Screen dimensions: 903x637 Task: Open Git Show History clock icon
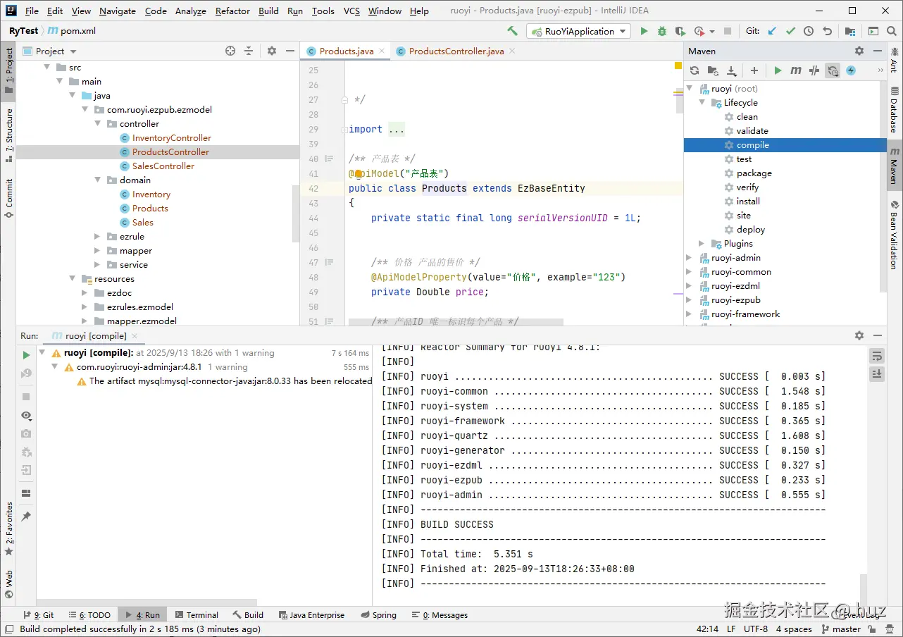[809, 31]
